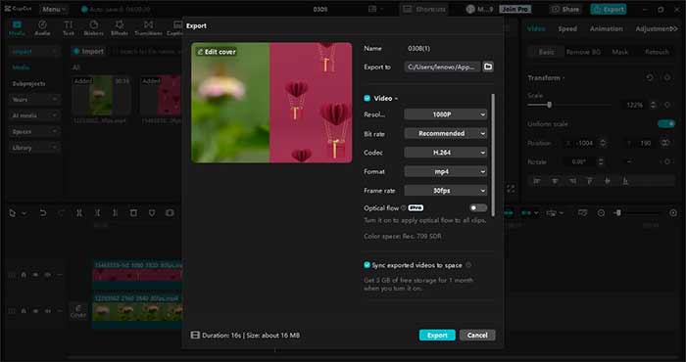Uncheck Sync exported videos to space
Viewport: 686px width, 362px height.
coord(367,265)
